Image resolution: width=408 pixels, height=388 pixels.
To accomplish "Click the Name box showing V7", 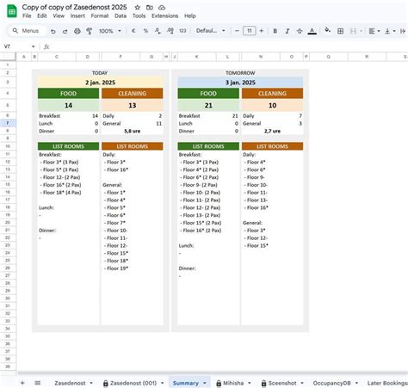I will (x=16, y=46).
